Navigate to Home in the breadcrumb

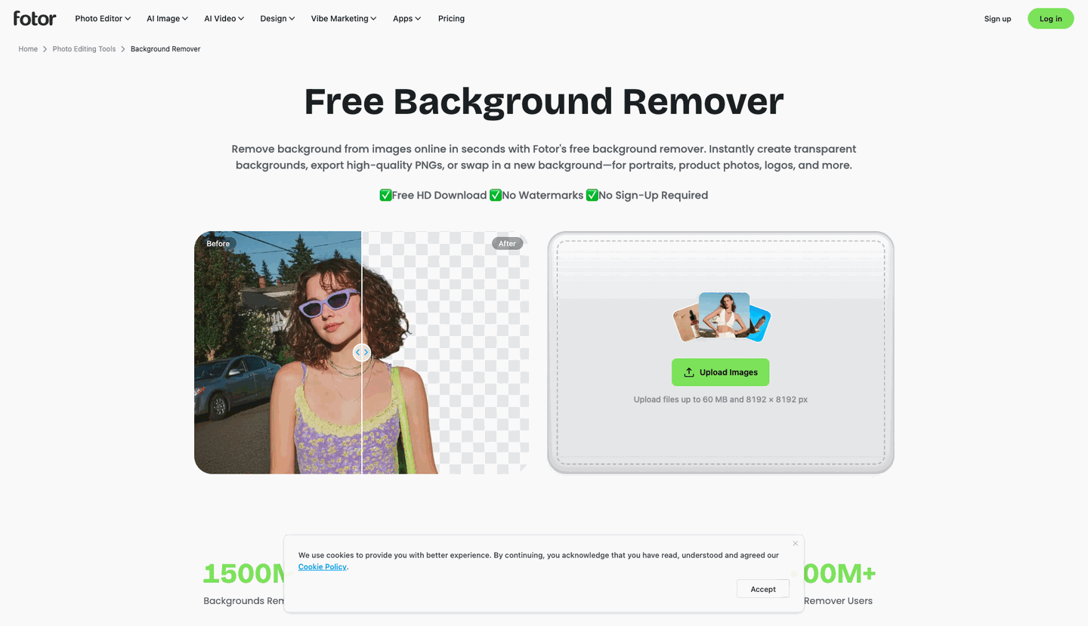tap(28, 49)
